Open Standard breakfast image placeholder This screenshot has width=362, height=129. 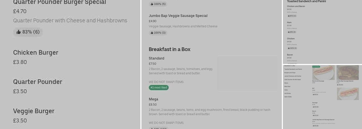coord(247,73)
